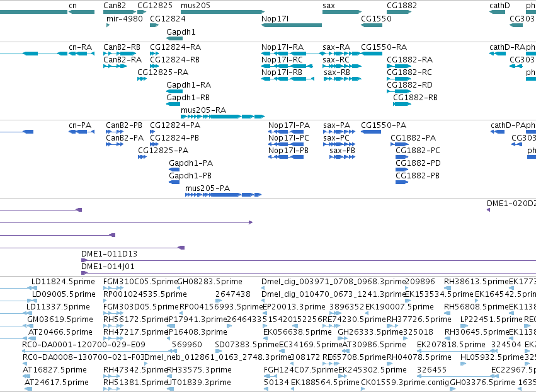Click the cn gene label
Viewport: 536px width, 392px height.
[x=72, y=6]
